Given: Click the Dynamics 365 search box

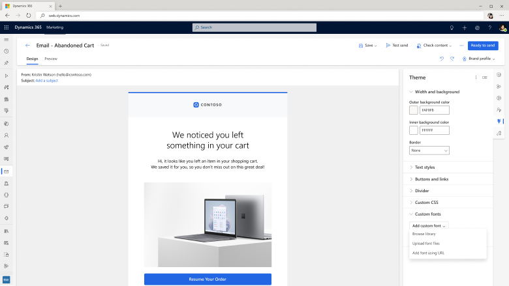Looking at the screenshot, I should coord(254,28).
